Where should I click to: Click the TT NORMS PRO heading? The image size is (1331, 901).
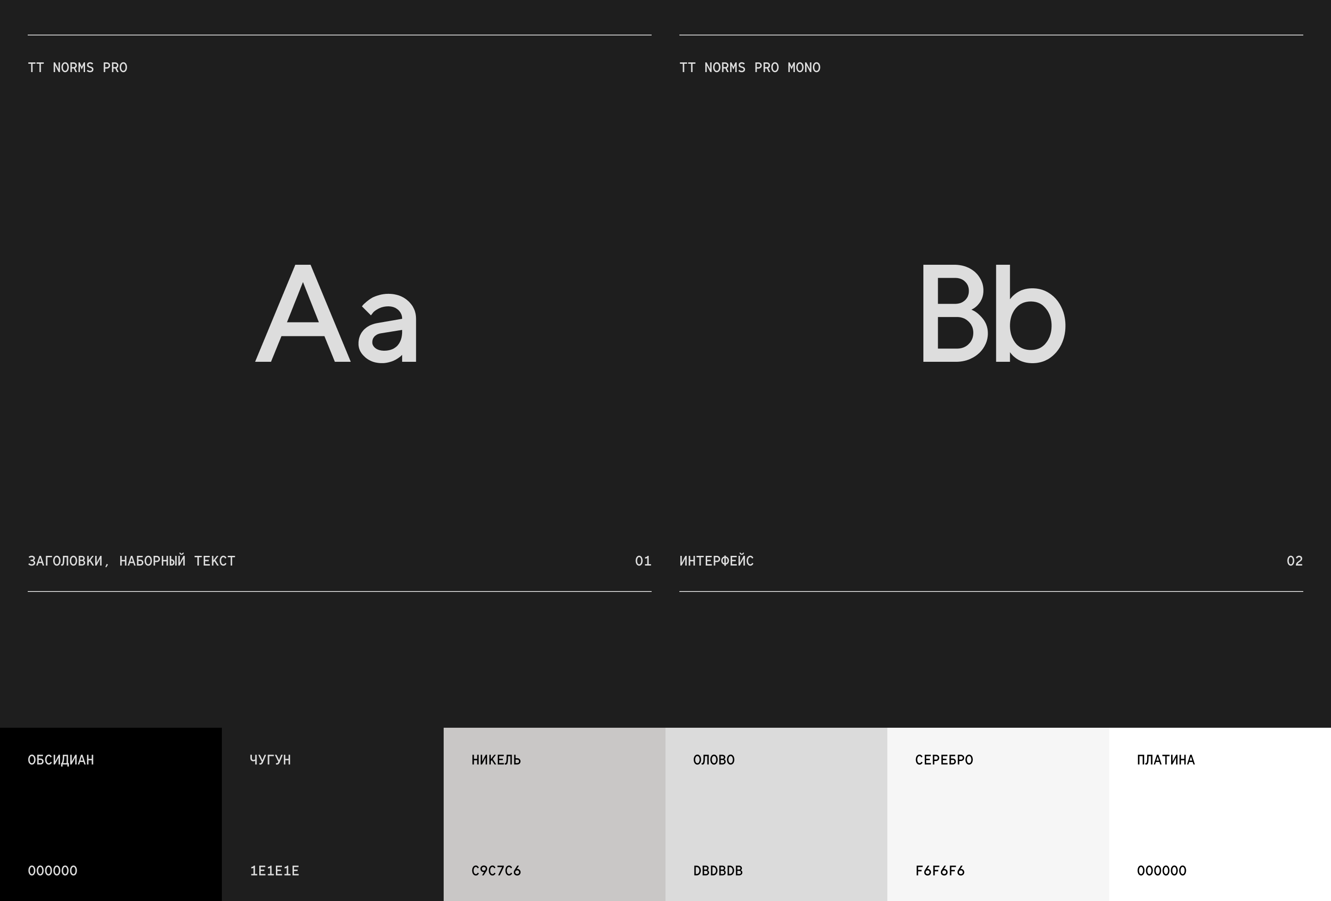77,67
